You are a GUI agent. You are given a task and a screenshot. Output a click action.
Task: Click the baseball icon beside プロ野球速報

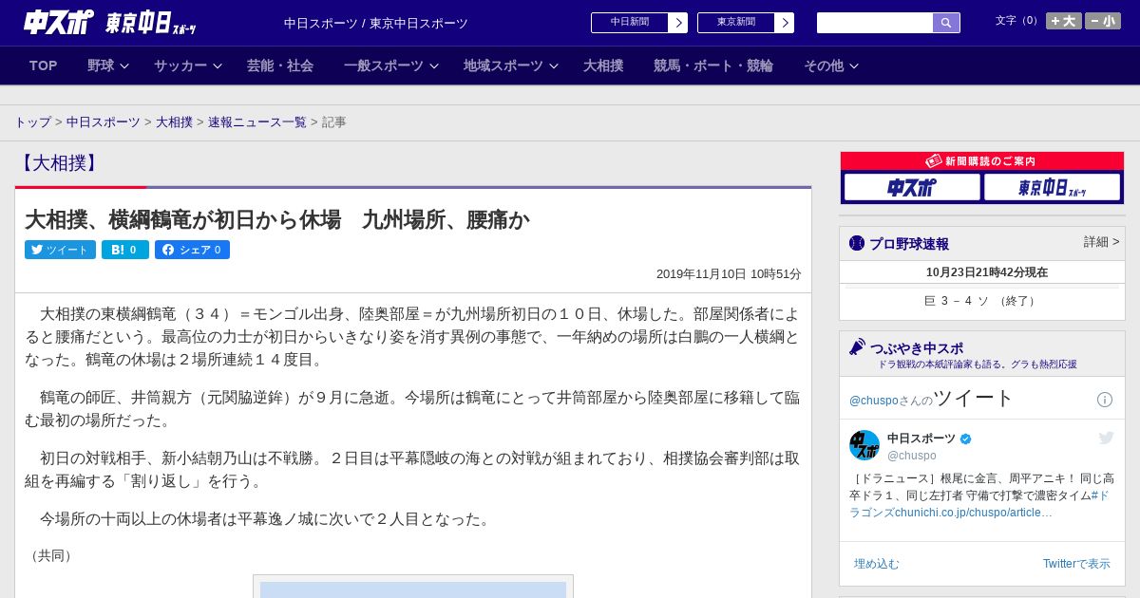[x=857, y=243]
